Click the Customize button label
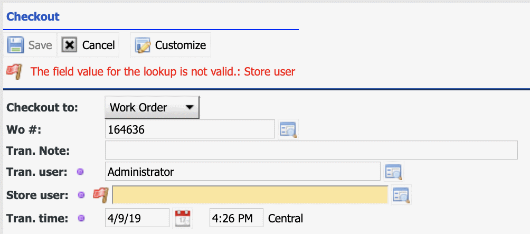530x234 pixels. point(181,45)
